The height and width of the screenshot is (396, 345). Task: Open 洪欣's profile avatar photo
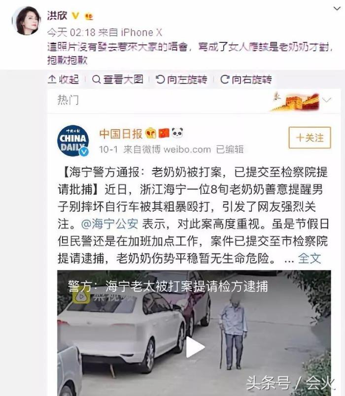point(27,20)
